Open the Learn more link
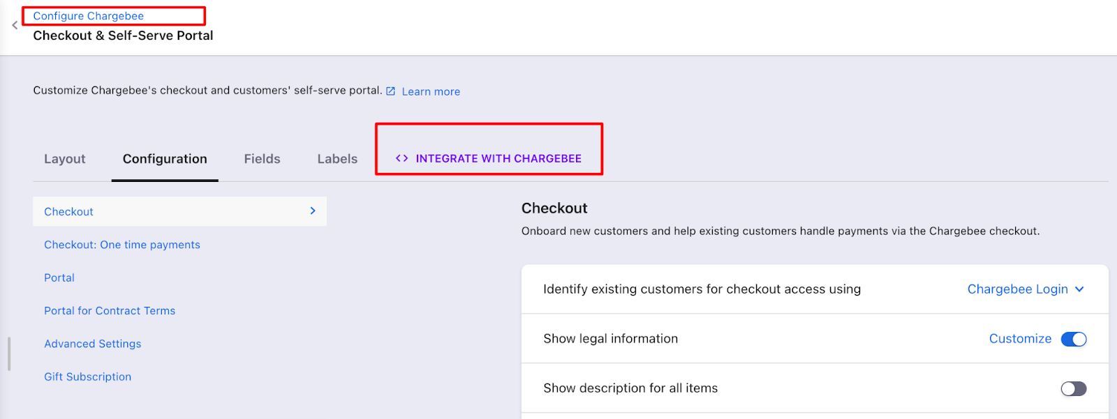This screenshot has height=419, width=1117. coord(431,91)
